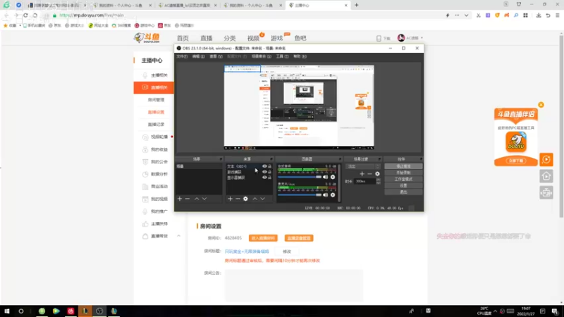Move scene down in the scenes list

[204, 199]
